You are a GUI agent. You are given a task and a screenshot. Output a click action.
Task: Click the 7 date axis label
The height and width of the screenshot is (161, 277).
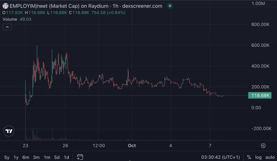tap(210, 146)
